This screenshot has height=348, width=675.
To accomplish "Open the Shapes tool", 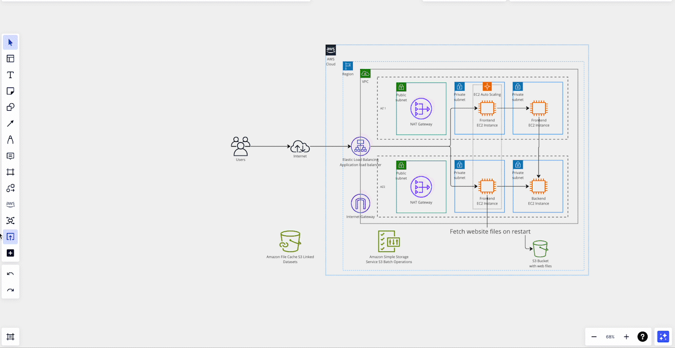I will coord(11,107).
